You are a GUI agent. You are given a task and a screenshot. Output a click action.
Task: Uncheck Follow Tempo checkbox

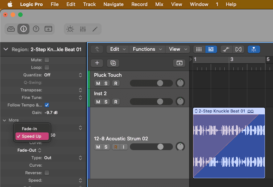(47, 105)
